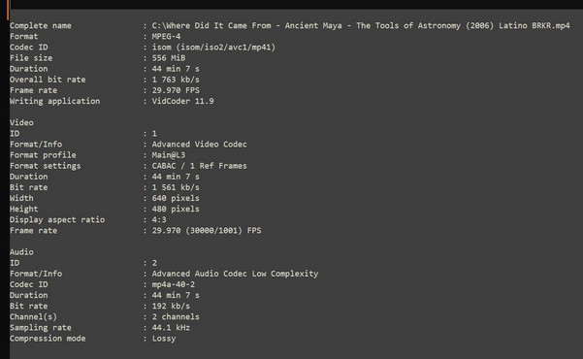This screenshot has height=359, width=583.
Task: Click the Sampling rate 44.1 kHz value
Action: pos(171,328)
